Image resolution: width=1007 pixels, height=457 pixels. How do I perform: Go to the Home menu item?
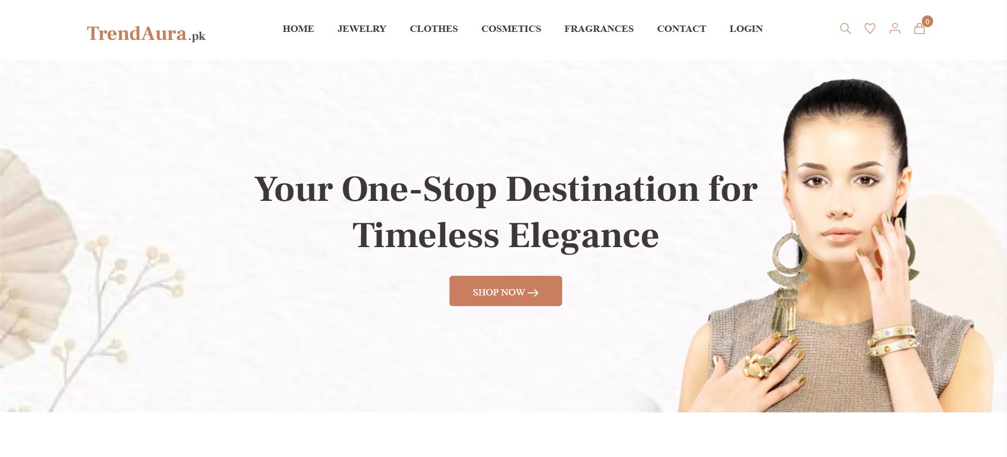coord(298,29)
